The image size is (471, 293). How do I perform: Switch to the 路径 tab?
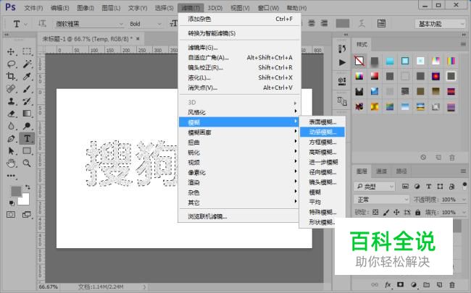coord(401,171)
